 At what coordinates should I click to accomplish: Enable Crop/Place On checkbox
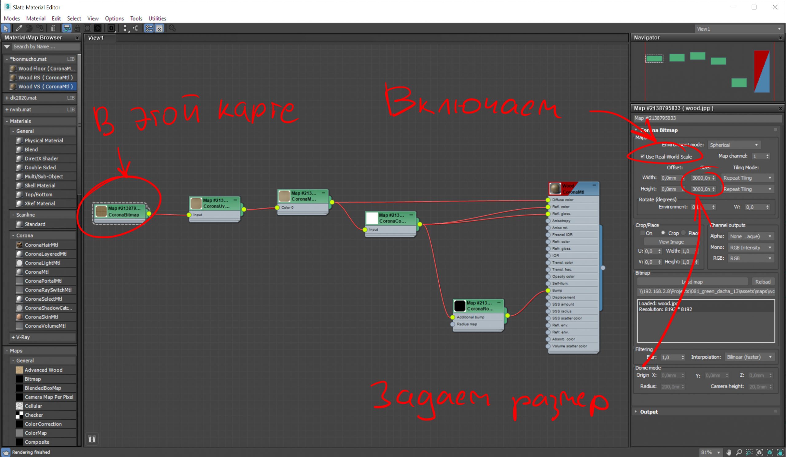642,233
